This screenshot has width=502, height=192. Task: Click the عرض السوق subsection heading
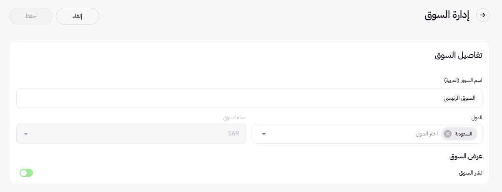pos(466,157)
